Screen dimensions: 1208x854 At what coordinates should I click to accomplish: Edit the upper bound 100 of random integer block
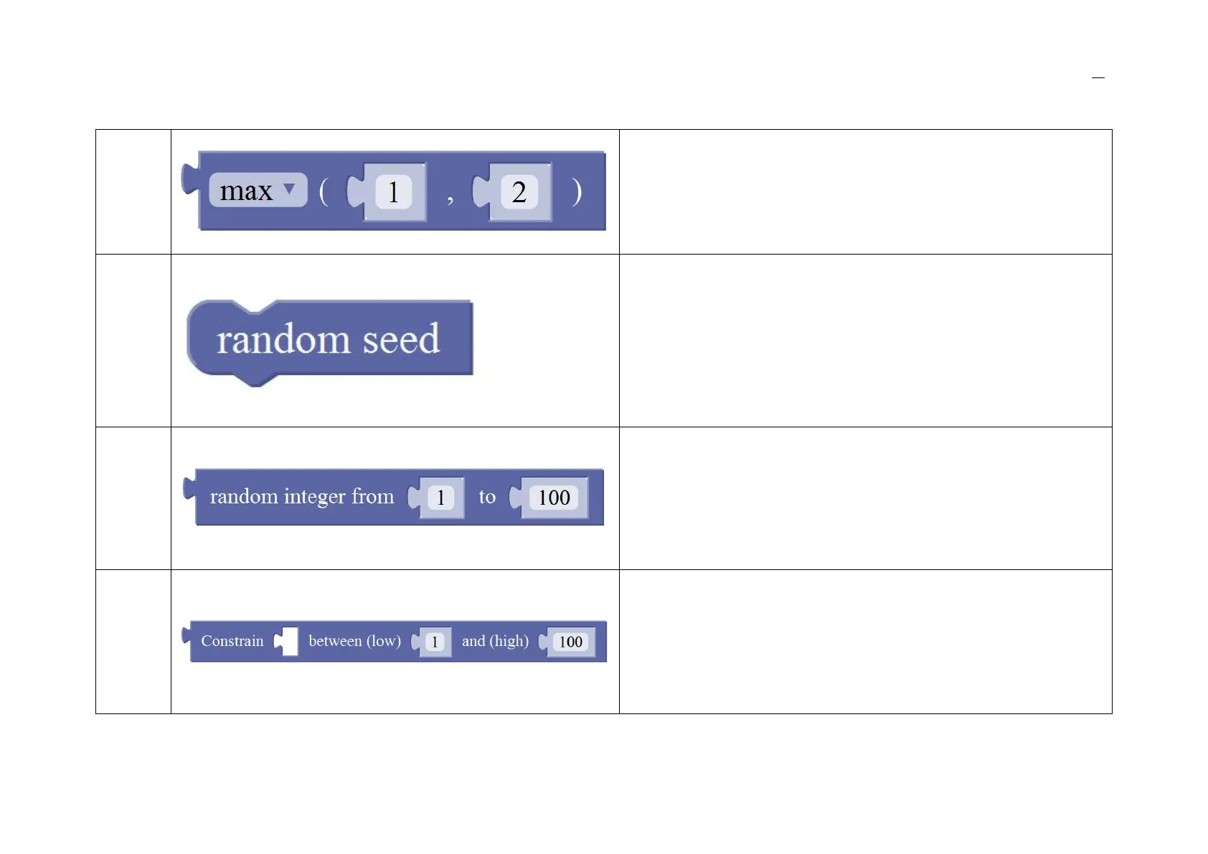pos(554,498)
